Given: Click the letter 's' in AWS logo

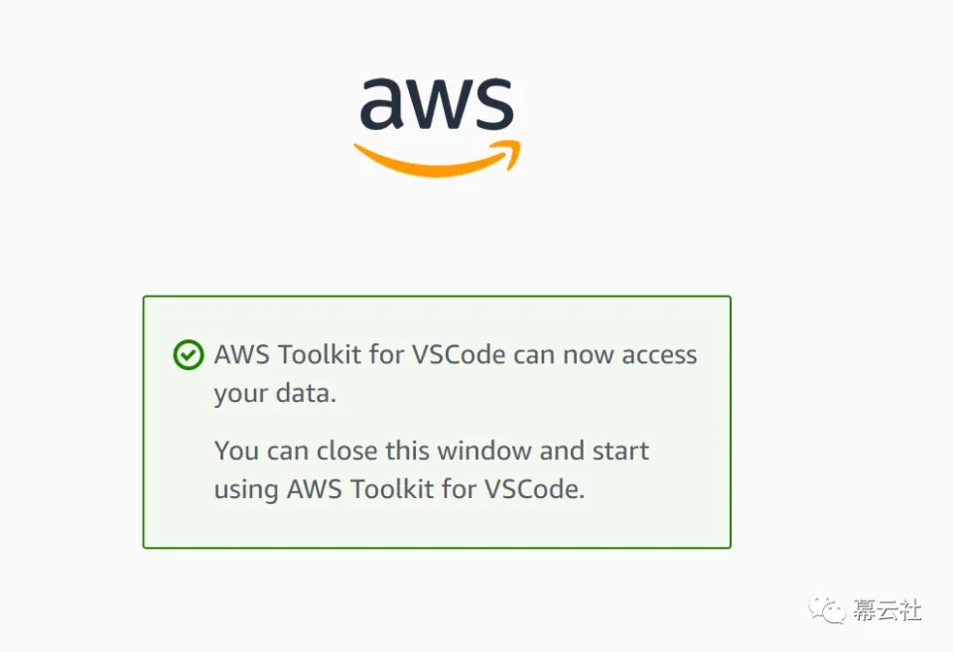Looking at the screenshot, I should (x=494, y=104).
